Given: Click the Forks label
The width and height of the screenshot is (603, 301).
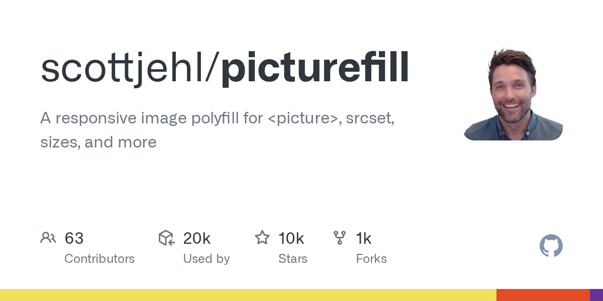Looking at the screenshot, I should pyautogui.click(x=371, y=259).
